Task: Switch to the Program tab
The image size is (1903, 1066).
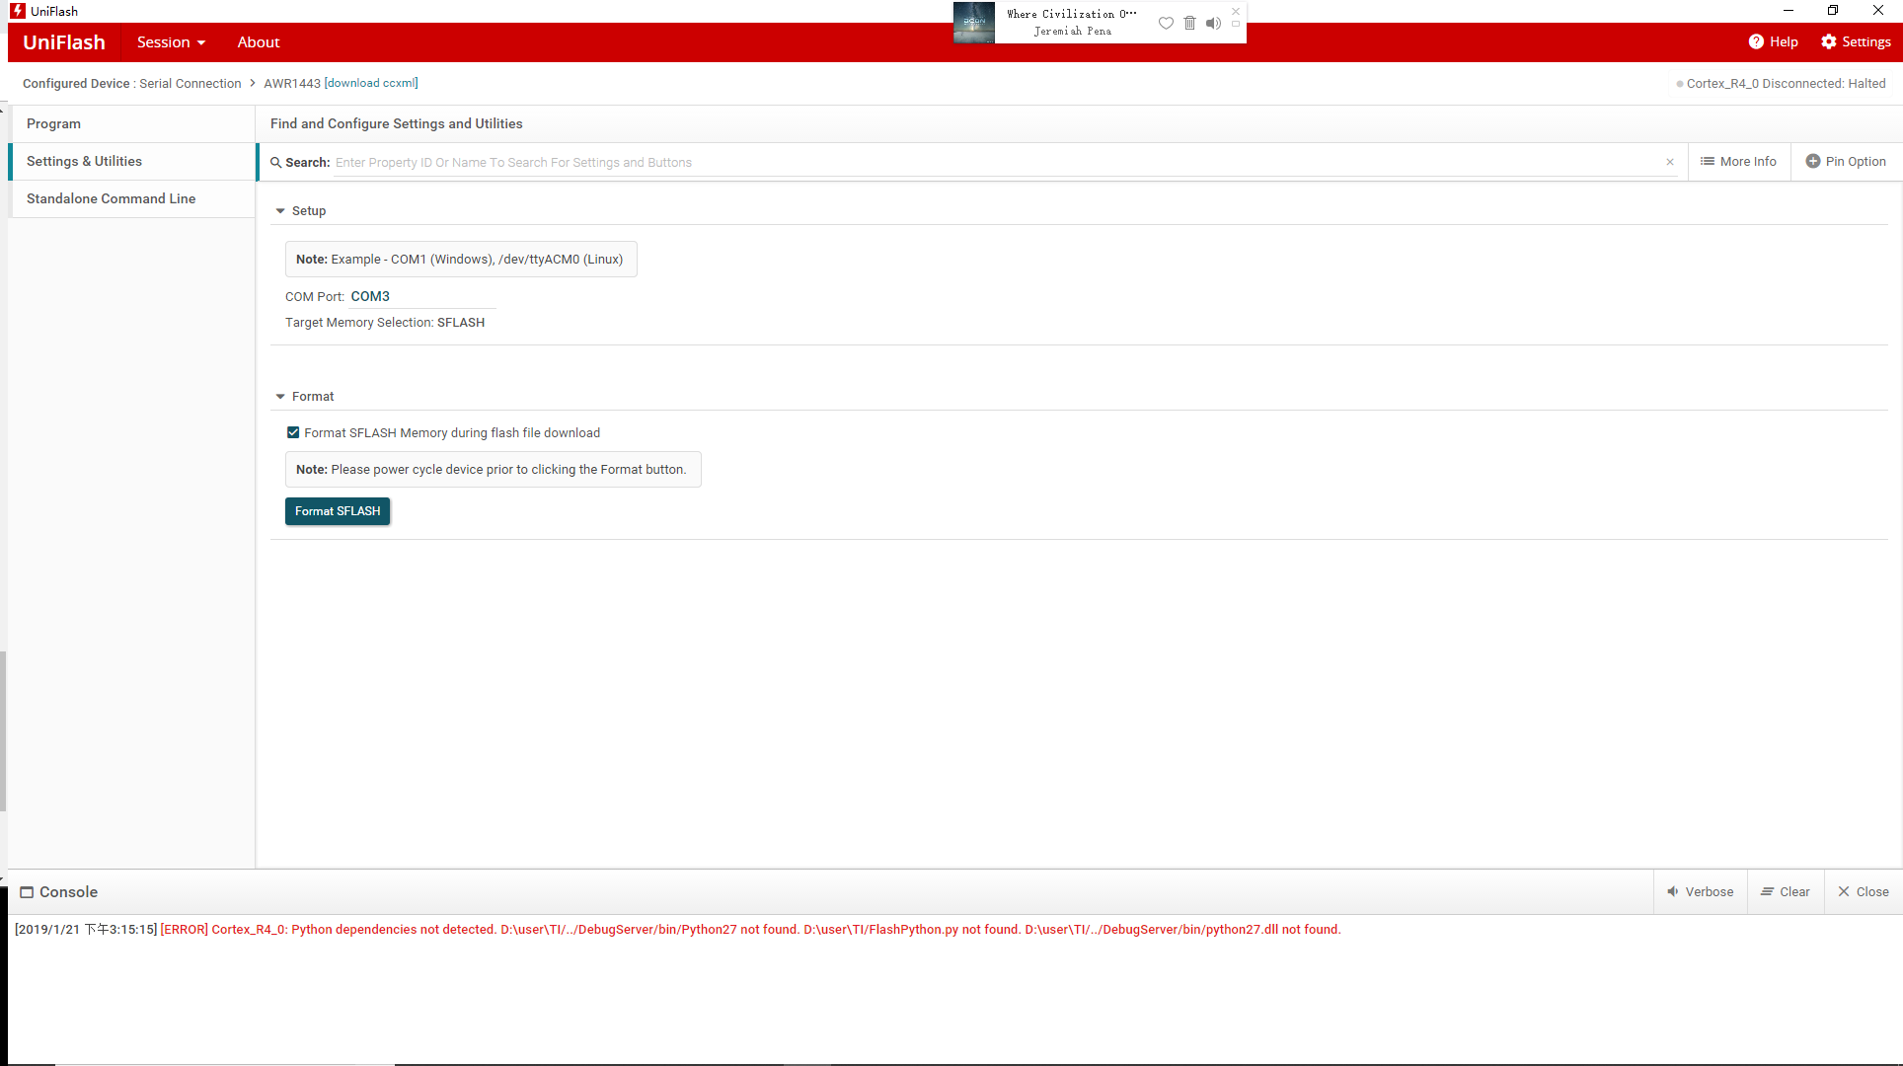Action: coord(53,123)
